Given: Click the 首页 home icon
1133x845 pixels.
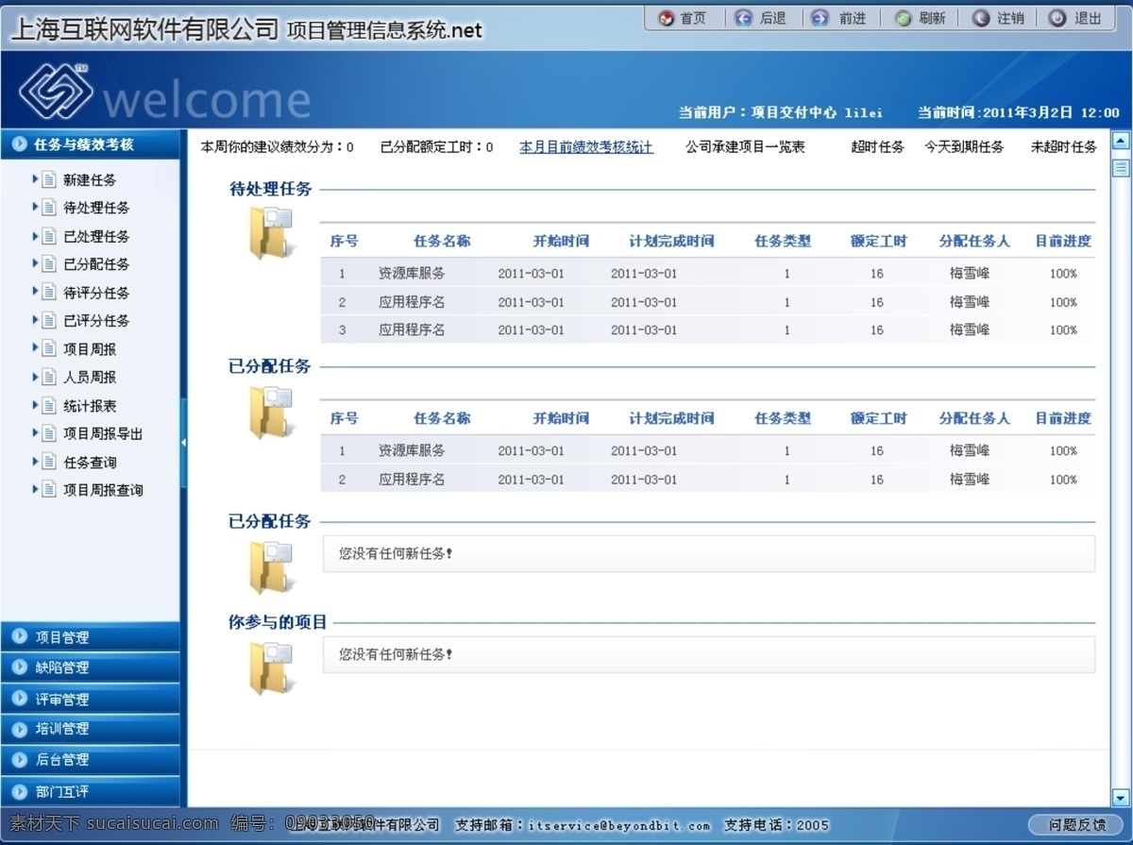Looking at the screenshot, I should pyautogui.click(x=667, y=18).
